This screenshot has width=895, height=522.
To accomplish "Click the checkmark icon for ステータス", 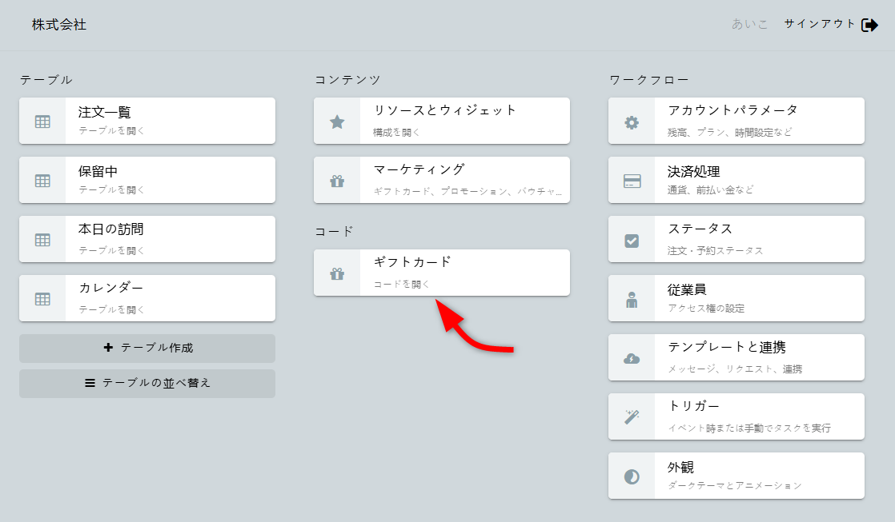I will 632,240.
